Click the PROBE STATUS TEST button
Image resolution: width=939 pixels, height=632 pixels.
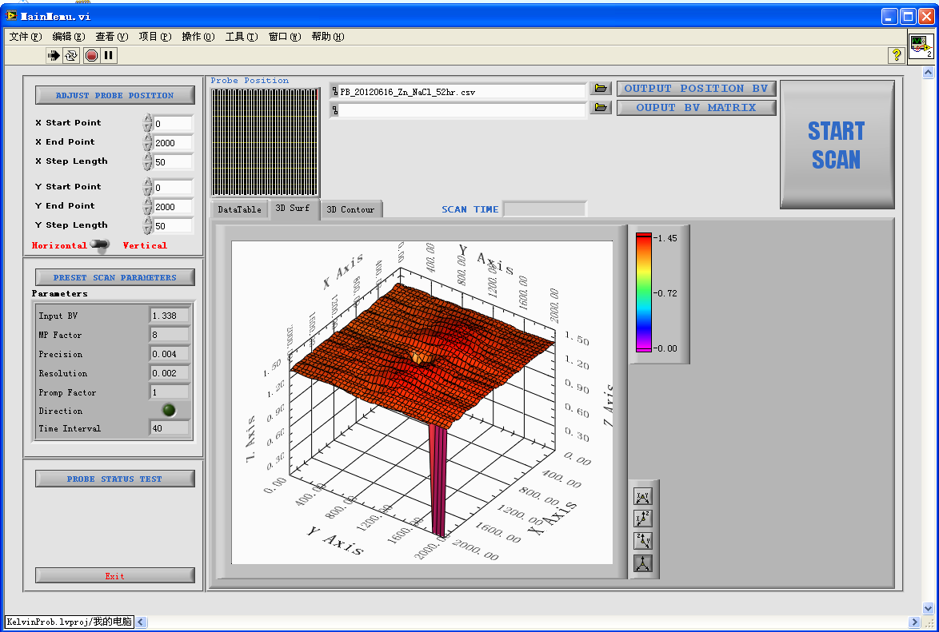[115, 479]
